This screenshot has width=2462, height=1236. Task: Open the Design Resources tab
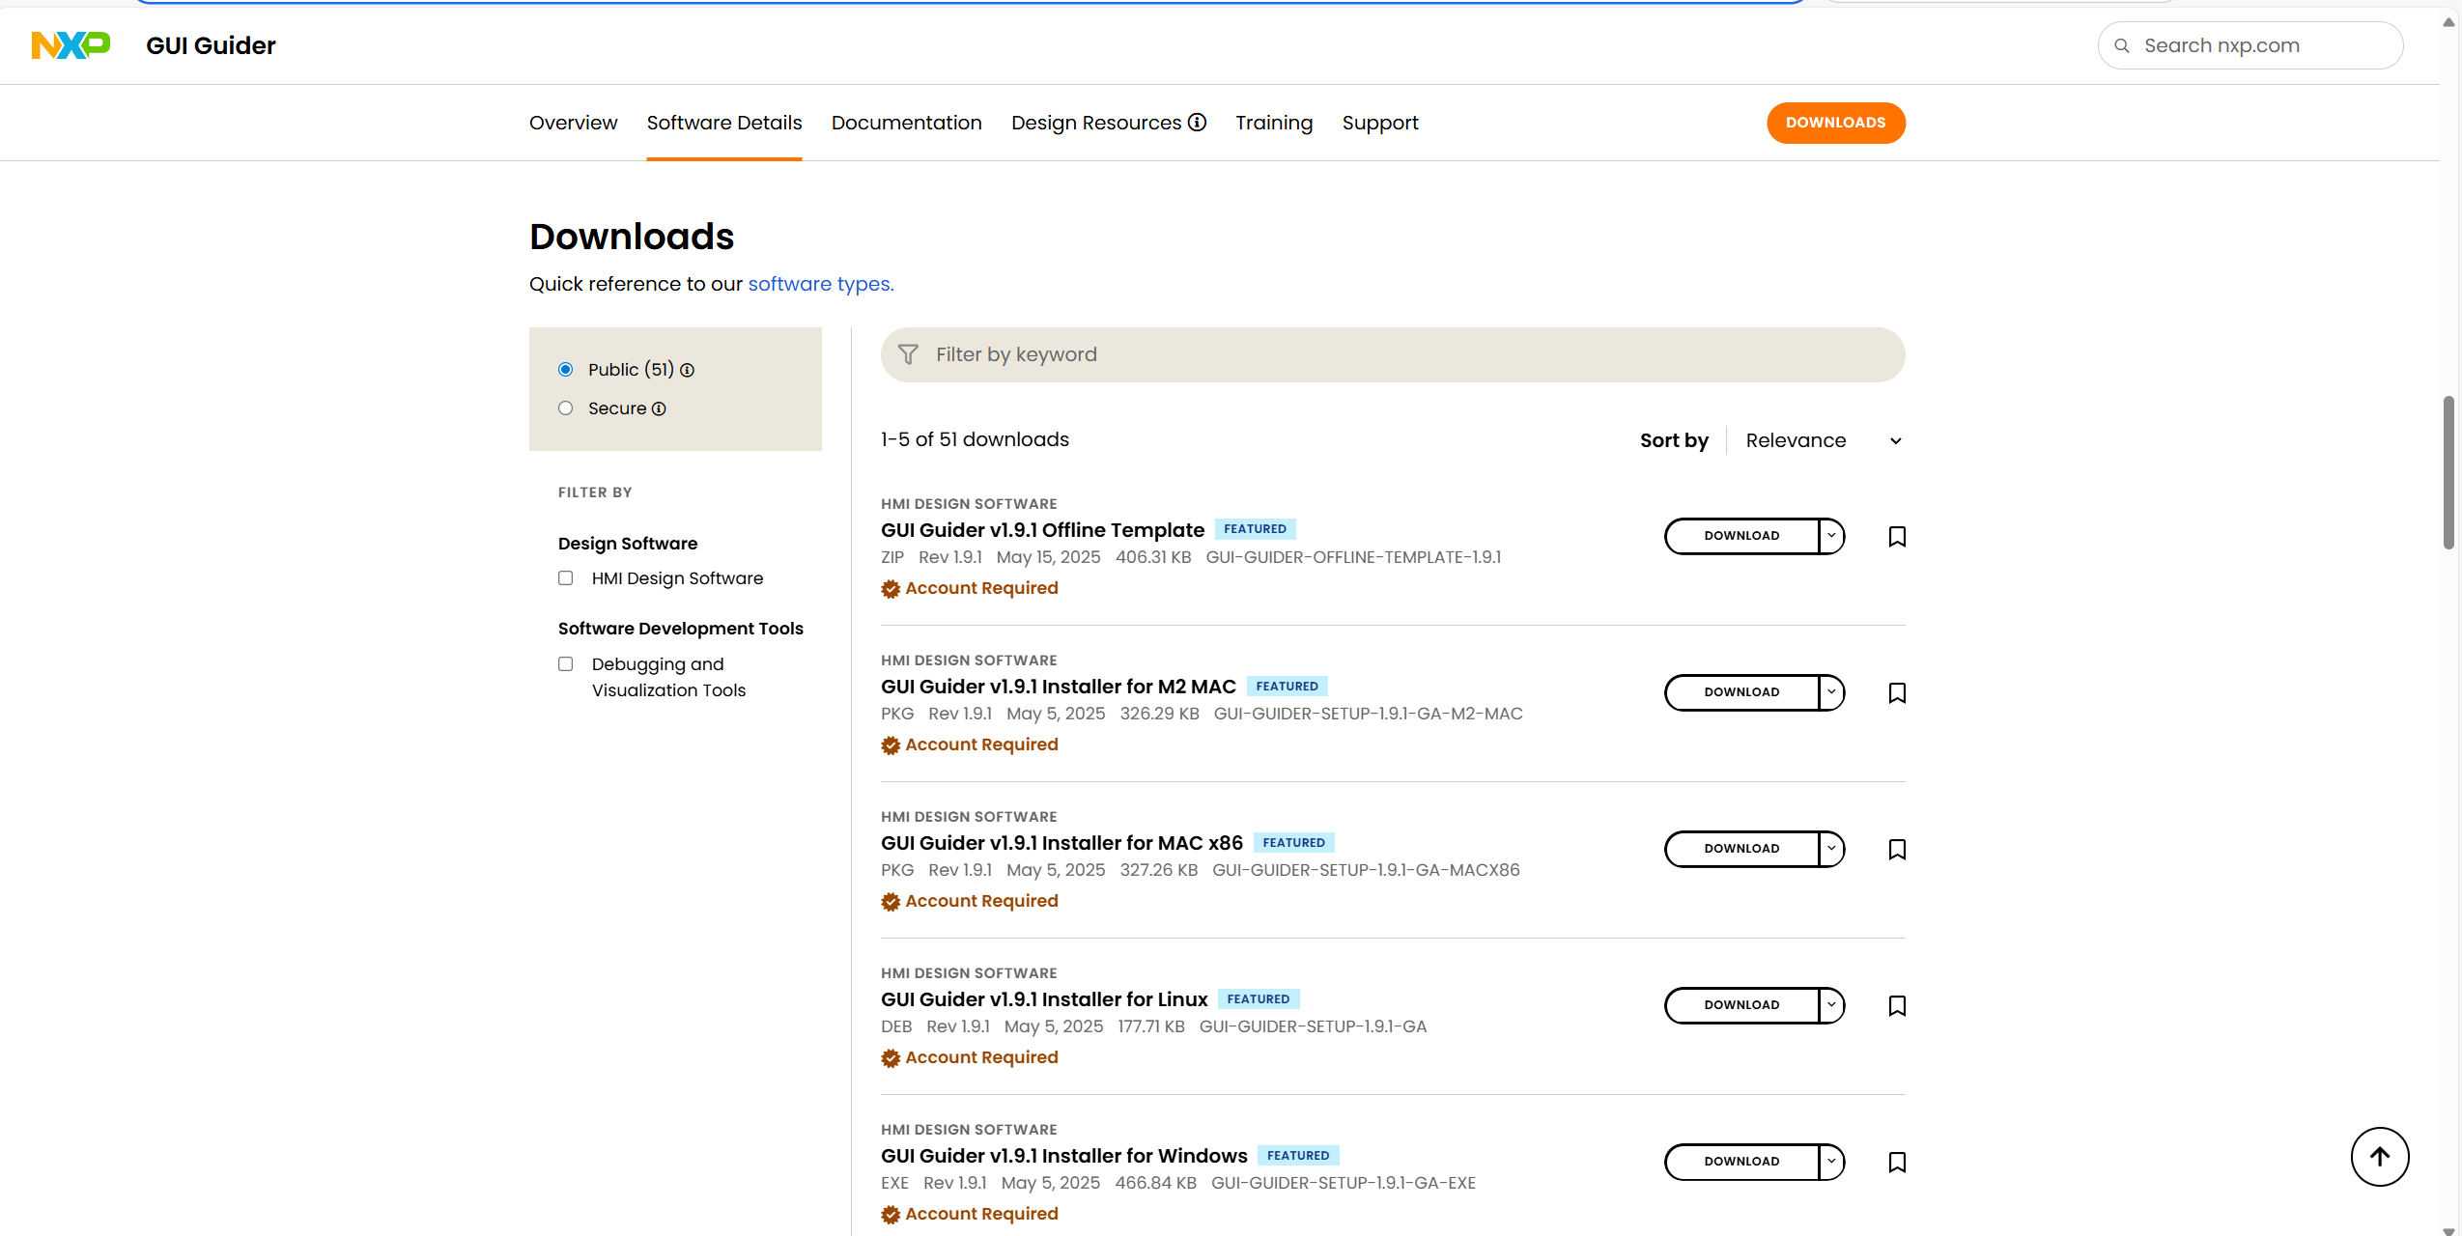tap(1096, 123)
